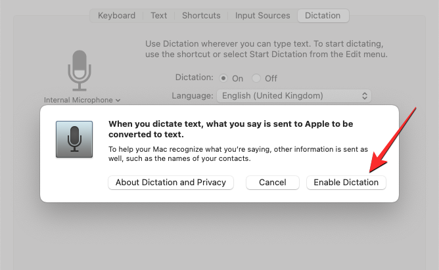Open the Internal Microphone source dropdown
This screenshot has height=270, width=439.
pos(82,101)
